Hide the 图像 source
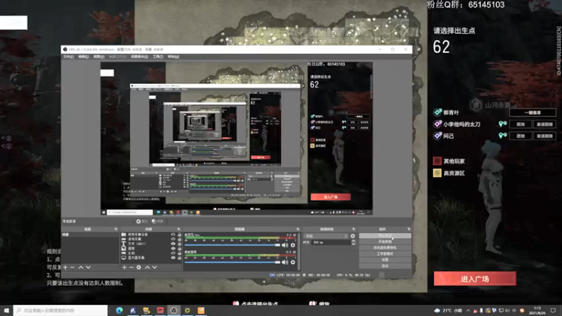This screenshot has width=562, height=316. (x=173, y=249)
